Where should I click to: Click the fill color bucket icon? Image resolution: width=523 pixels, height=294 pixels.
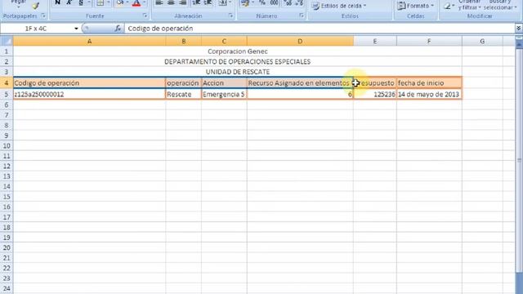click(120, 3)
